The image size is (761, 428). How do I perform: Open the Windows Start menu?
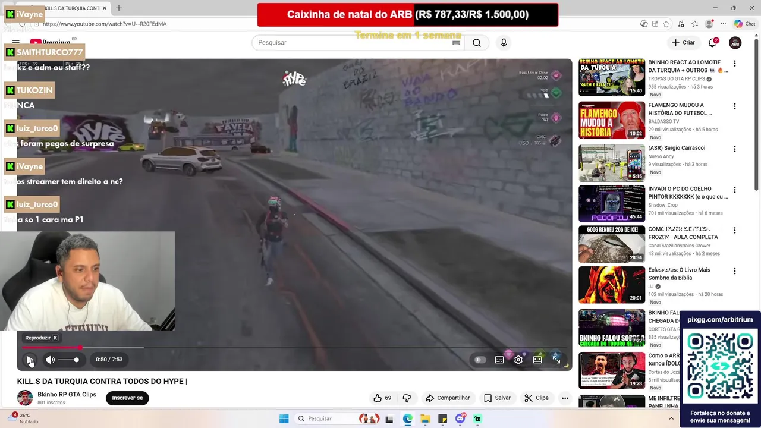click(284, 418)
